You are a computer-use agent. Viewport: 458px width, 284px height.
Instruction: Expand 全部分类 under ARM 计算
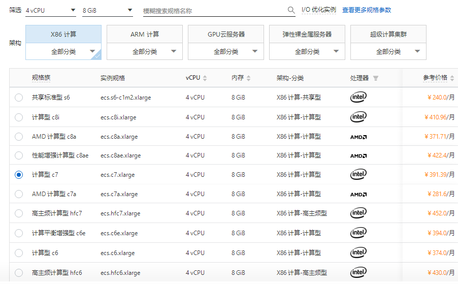[x=145, y=51]
